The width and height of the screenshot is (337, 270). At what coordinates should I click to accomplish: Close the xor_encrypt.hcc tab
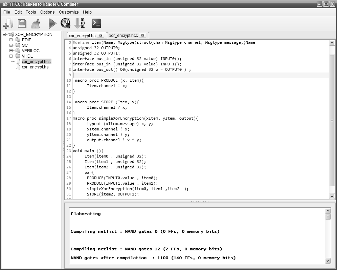[143, 35]
